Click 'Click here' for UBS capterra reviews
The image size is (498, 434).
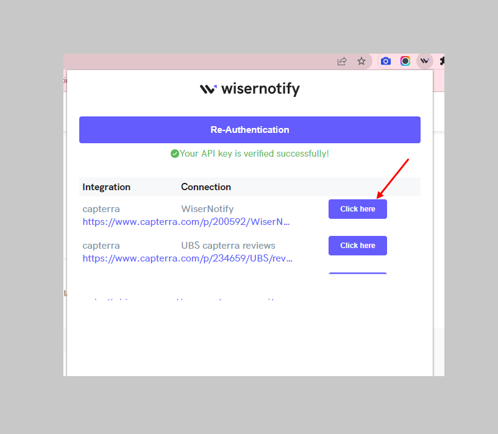[x=358, y=246]
